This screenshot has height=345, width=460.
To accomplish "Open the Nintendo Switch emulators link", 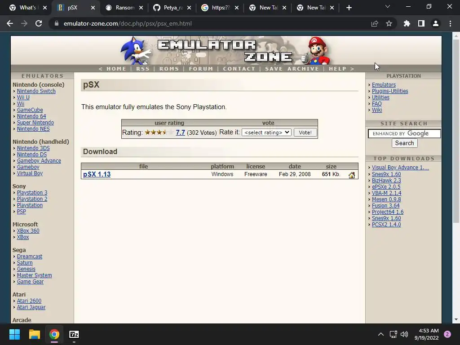I will [x=36, y=91].
